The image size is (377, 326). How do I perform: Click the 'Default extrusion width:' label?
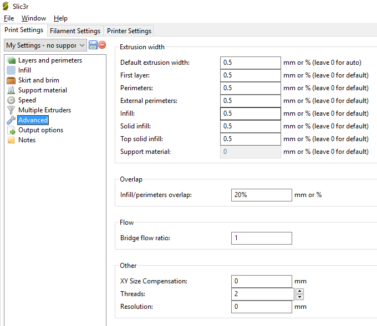click(155, 63)
